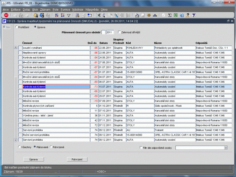Open the Editace menu

(16, 10)
